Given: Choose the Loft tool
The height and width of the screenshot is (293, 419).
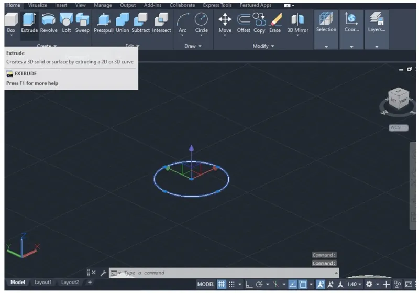Looking at the screenshot, I should click(67, 23).
